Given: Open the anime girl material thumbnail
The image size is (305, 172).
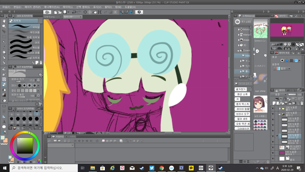Looking at the screenshot, I should (x=260, y=104).
